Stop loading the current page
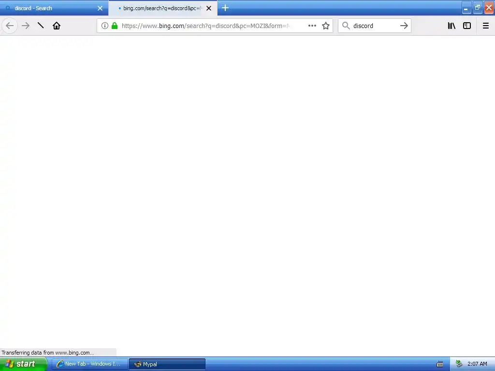The width and height of the screenshot is (495, 371). point(41,26)
